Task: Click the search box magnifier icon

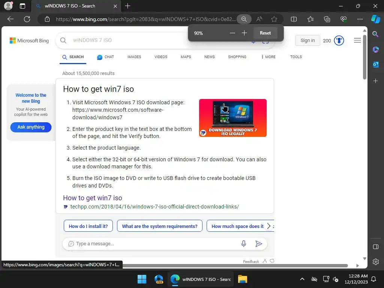Action: [x=63, y=40]
